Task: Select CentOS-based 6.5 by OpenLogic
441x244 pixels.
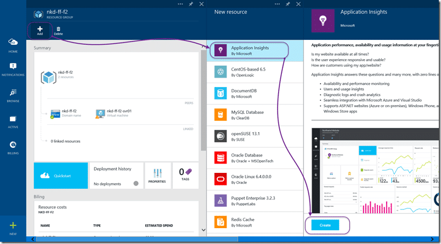Action: (x=255, y=72)
